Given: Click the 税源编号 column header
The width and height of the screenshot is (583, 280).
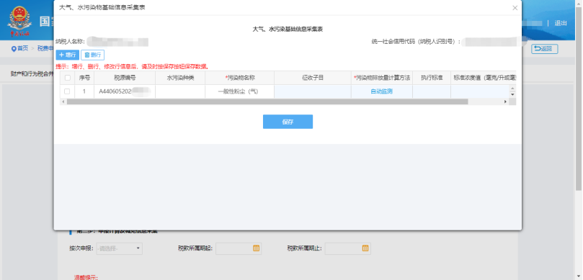Looking at the screenshot, I should click(x=125, y=78).
